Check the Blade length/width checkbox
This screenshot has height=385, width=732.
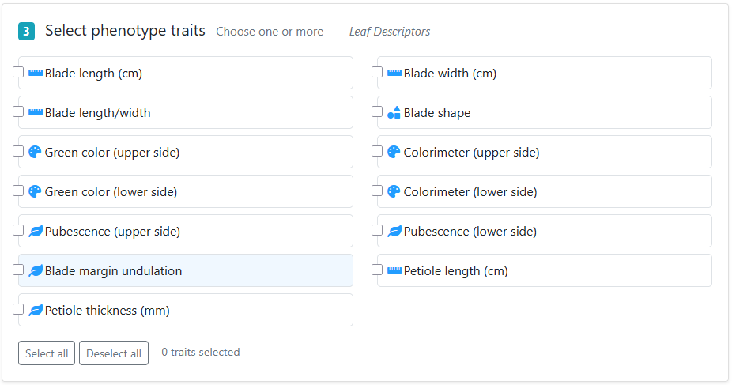(x=18, y=112)
